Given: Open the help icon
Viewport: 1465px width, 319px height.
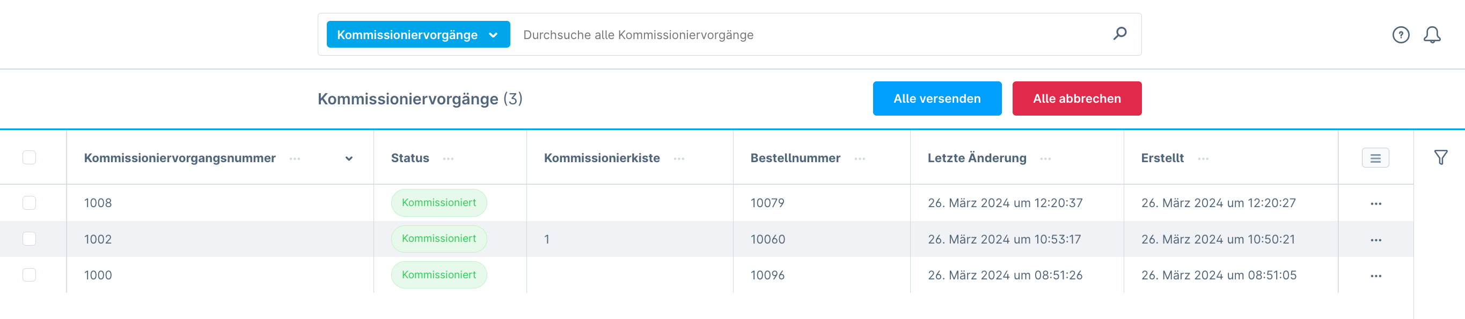Looking at the screenshot, I should 1401,35.
